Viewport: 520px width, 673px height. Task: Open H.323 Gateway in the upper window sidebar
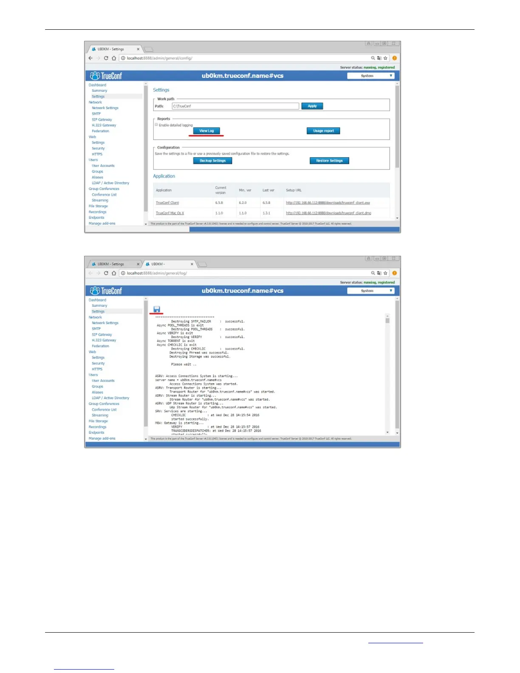coord(104,125)
